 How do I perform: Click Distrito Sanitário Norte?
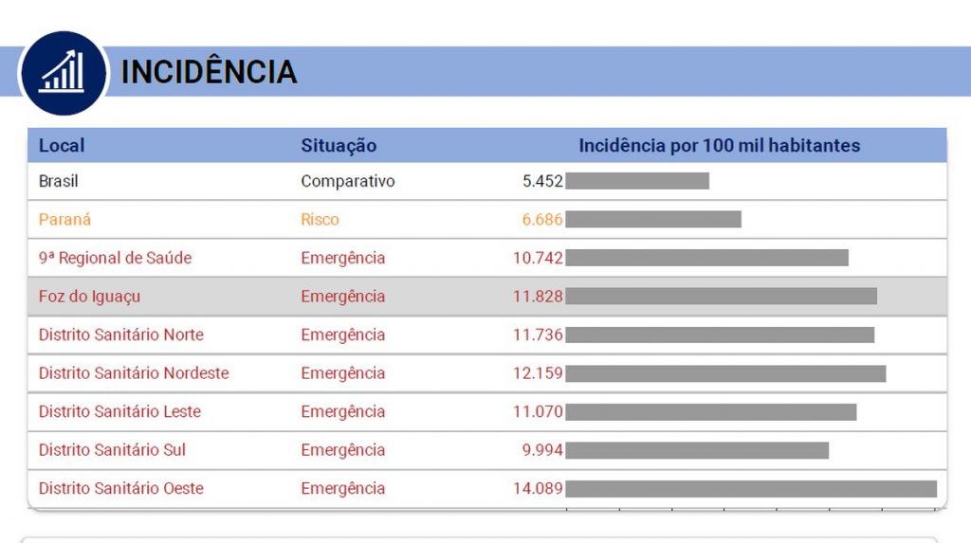(120, 335)
